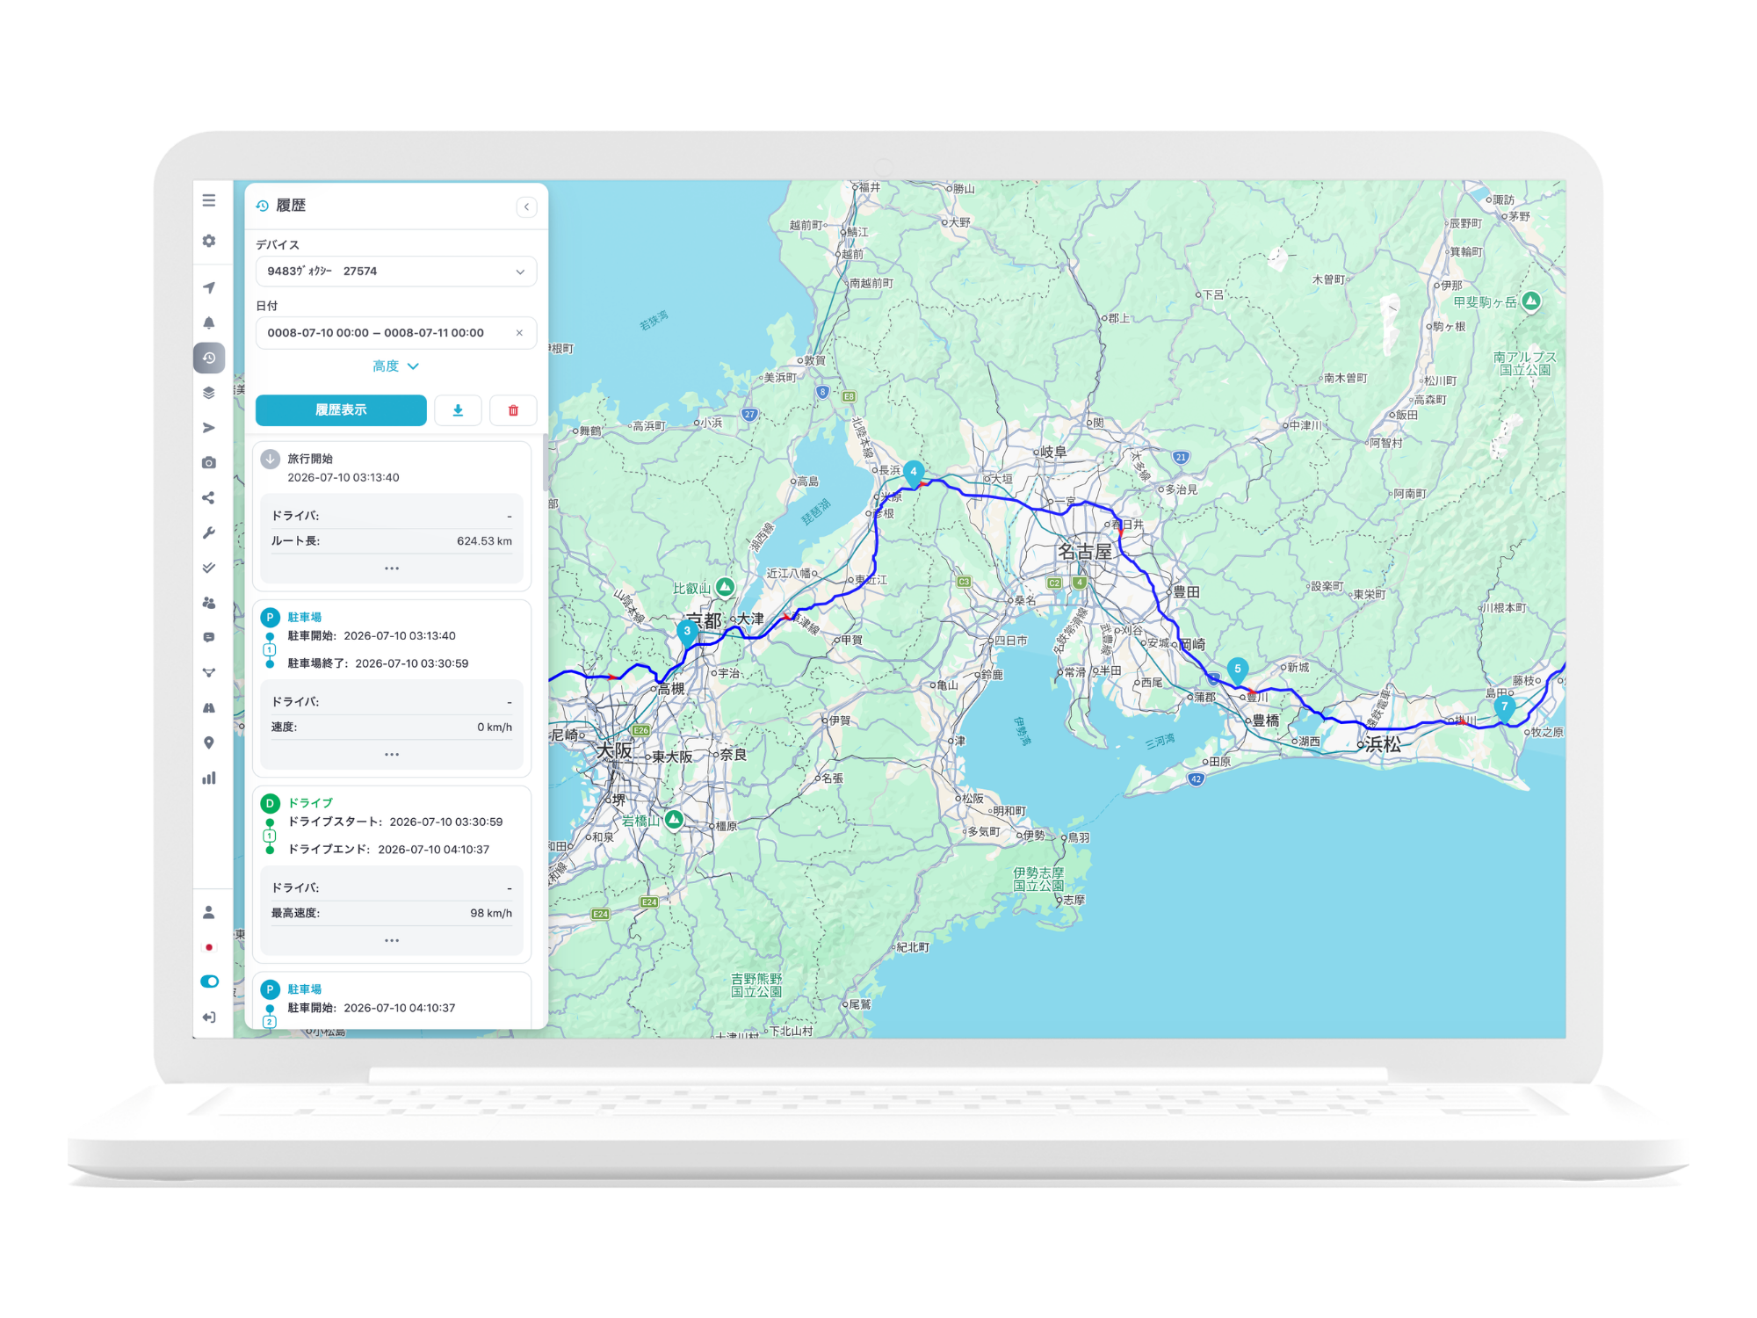The image size is (1757, 1318).
Task: Click the send paper-plane icon in sidebar
Action: click(209, 428)
